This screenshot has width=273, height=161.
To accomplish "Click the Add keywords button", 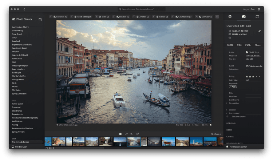I will click(x=233, y=87).
